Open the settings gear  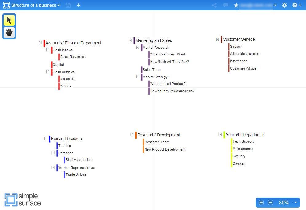[x=284, y=5]
